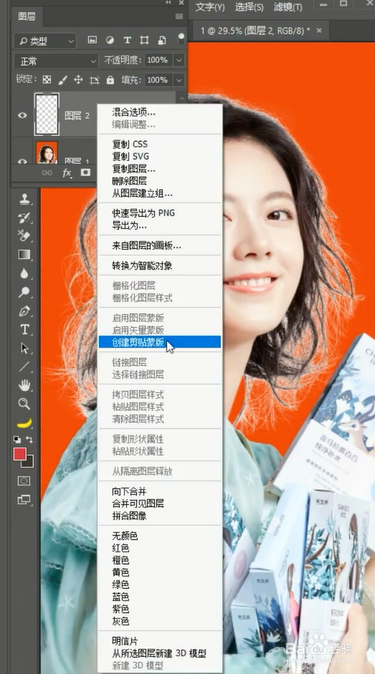
Task: Open the 选择(S) menu
Action: (249, 7)
